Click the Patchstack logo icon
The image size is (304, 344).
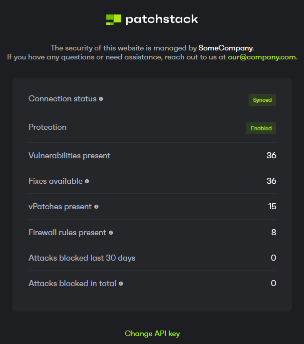pos(113,19)
